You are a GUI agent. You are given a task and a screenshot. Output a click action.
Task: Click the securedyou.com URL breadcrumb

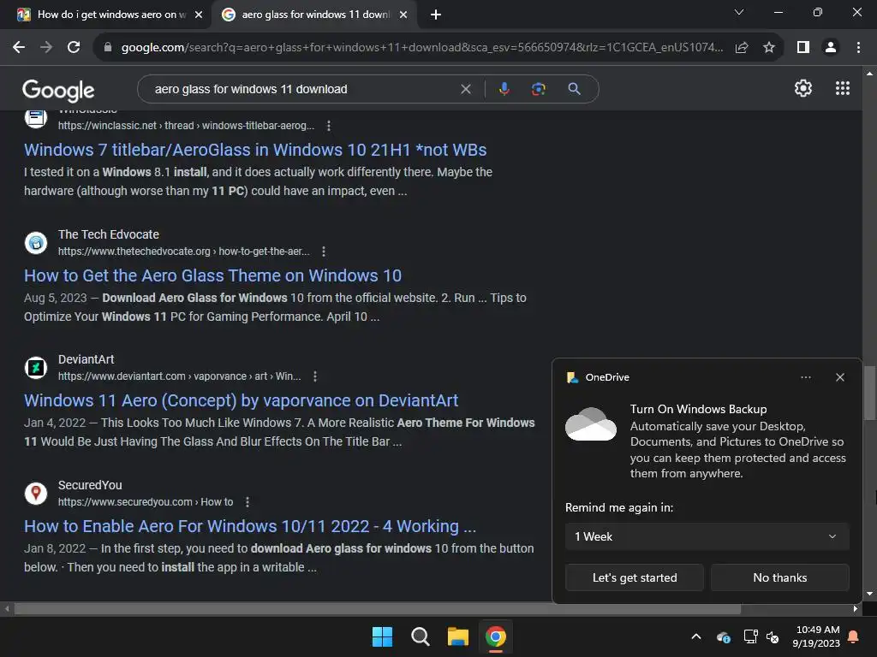point(146,502)
